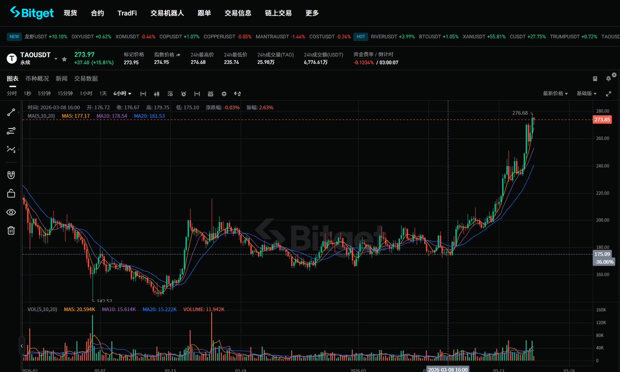
Task: Click the index price share arrow icon
Action: 178,55
